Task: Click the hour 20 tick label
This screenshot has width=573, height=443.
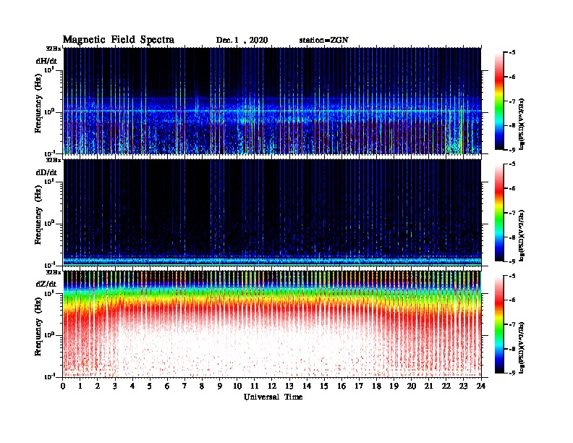Action: (412, 387)
